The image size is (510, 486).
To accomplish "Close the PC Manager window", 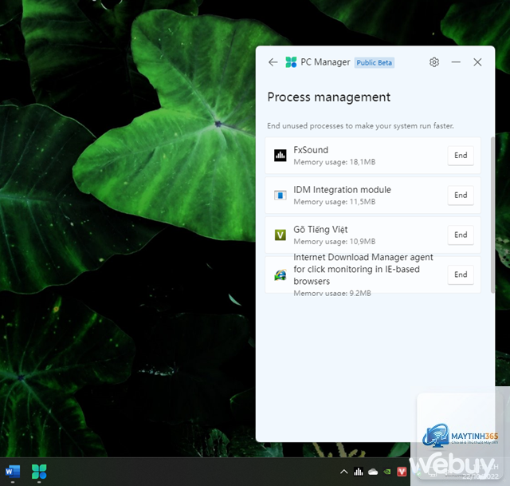I will click(x=477, y=62).
